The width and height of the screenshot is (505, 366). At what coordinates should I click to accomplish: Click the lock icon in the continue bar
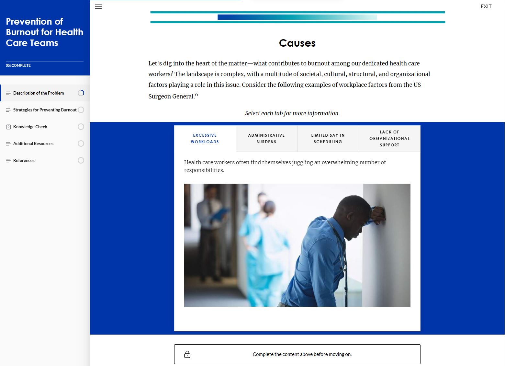[187, 354]
